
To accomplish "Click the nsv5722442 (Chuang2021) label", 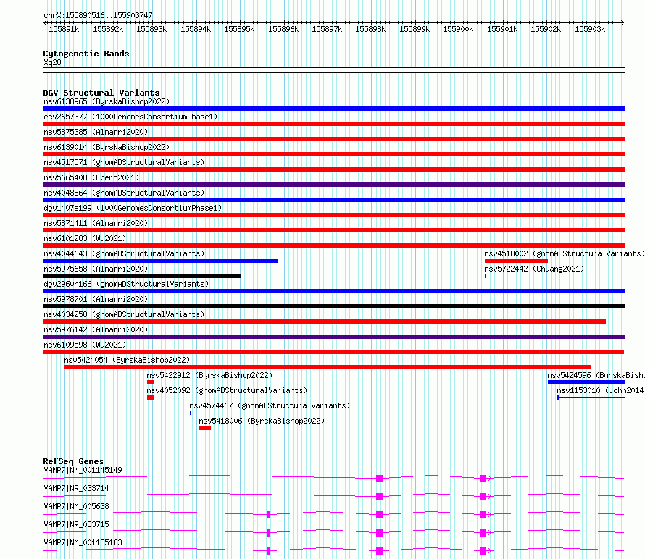I will tap(534, 269).
